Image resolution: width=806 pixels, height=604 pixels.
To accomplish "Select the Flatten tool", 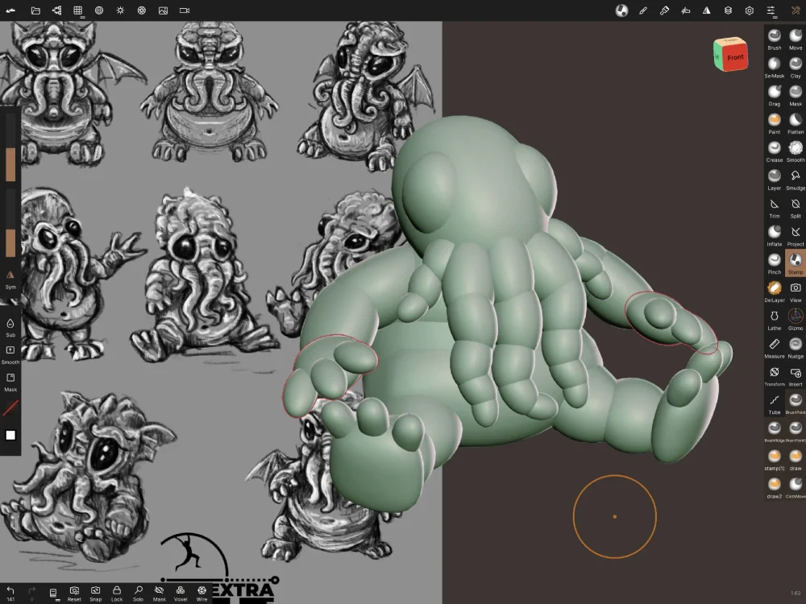I will [796, 123].
